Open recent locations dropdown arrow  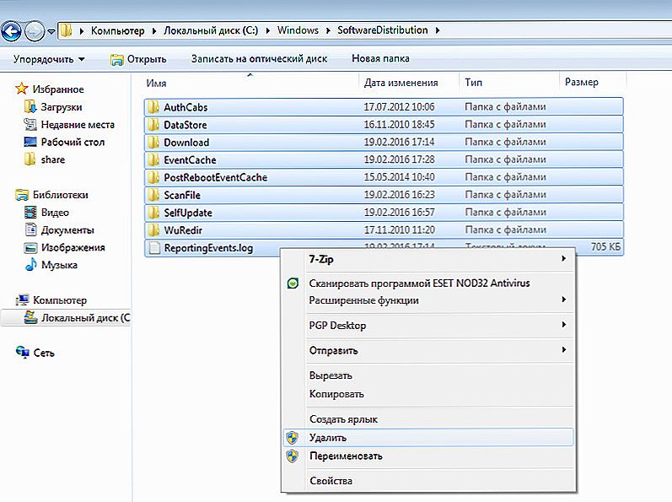[51, 31]
